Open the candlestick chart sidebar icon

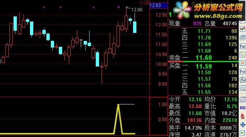(243, 29)
